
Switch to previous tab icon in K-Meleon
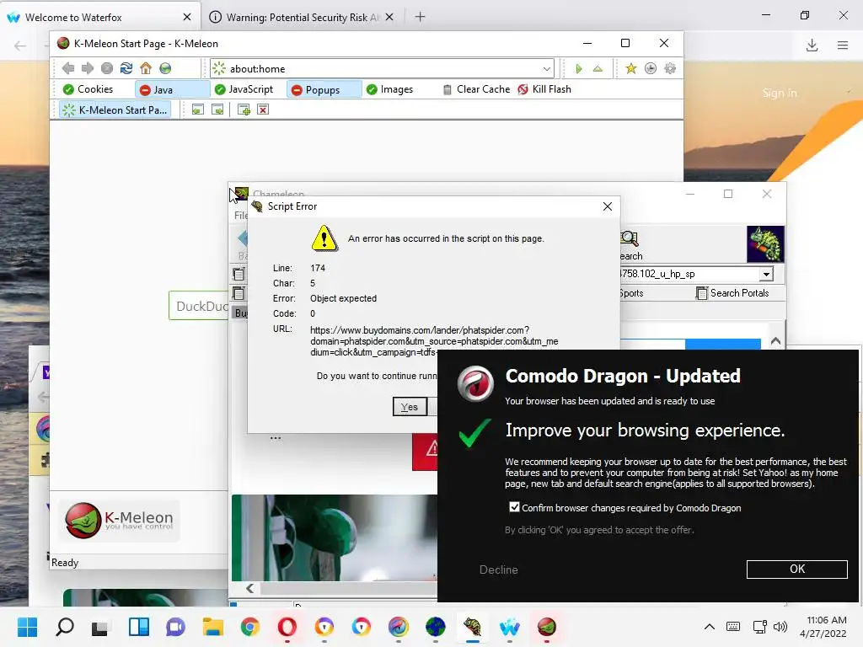[197, 110]
